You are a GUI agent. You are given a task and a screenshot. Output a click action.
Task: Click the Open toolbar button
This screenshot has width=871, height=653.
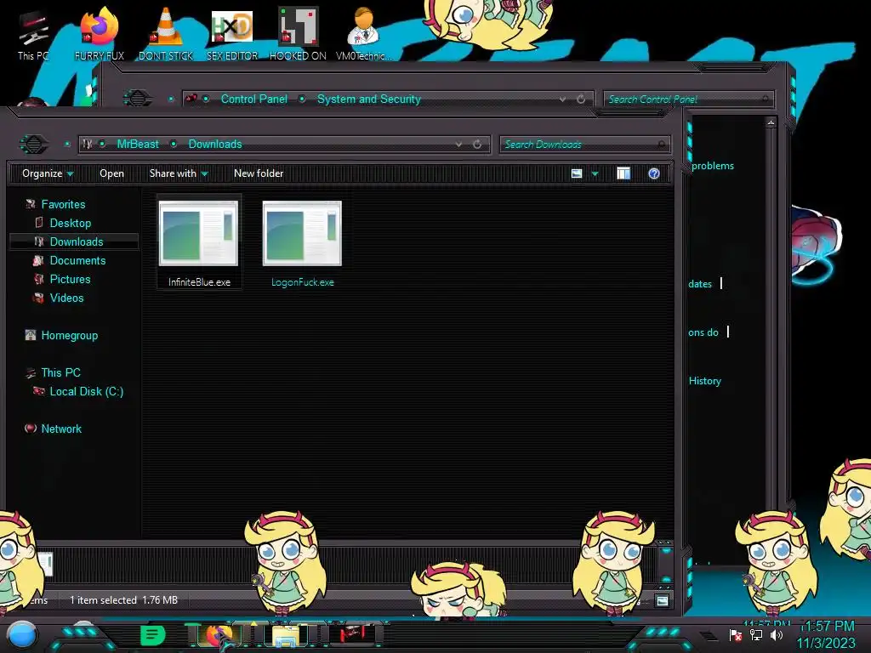click(x=111, y=173)
